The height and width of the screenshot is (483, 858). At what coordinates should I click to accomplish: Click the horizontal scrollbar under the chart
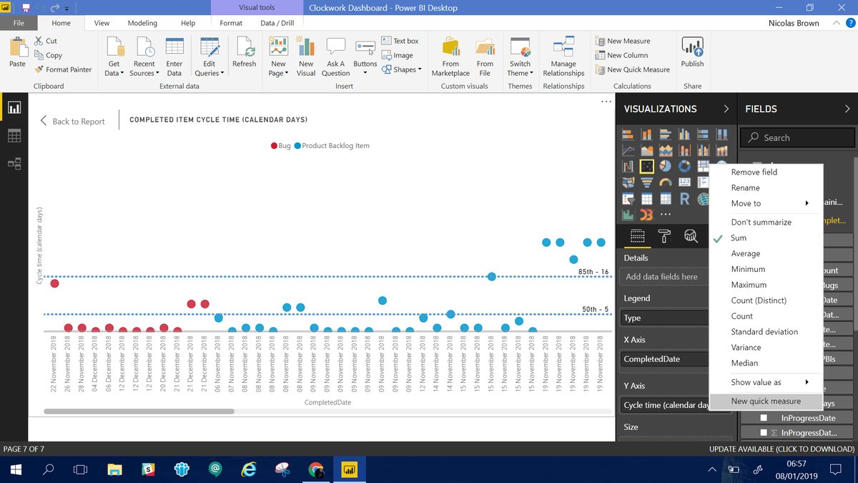pyautogui.click(x=139, y=411)
